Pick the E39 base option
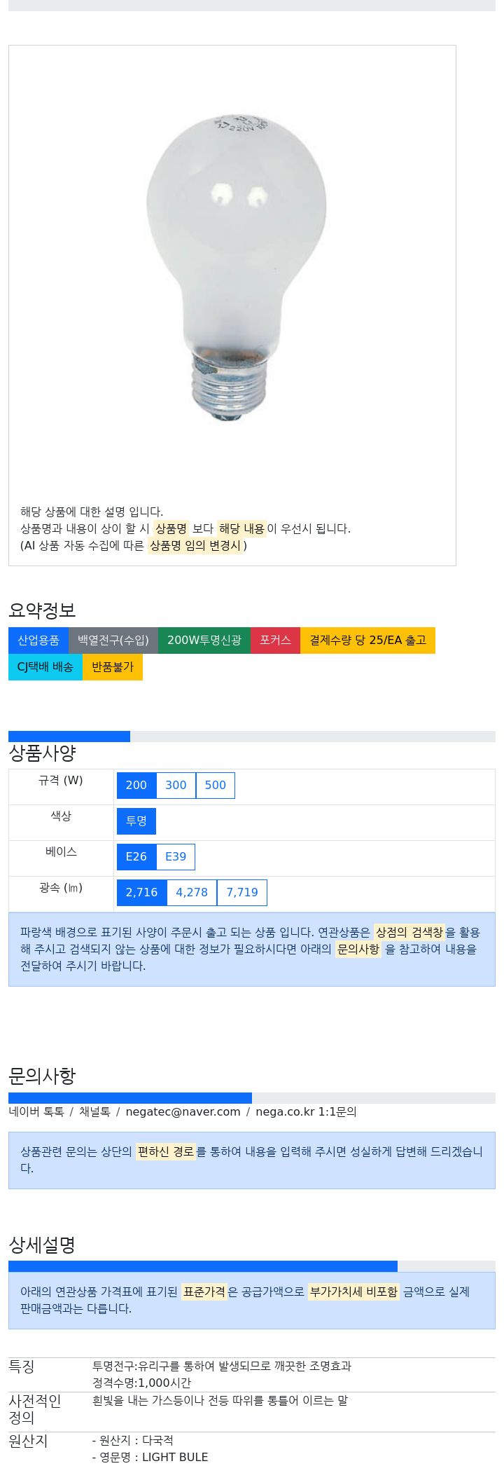Viewport: 504px width, 1466px height. [176, 857]
